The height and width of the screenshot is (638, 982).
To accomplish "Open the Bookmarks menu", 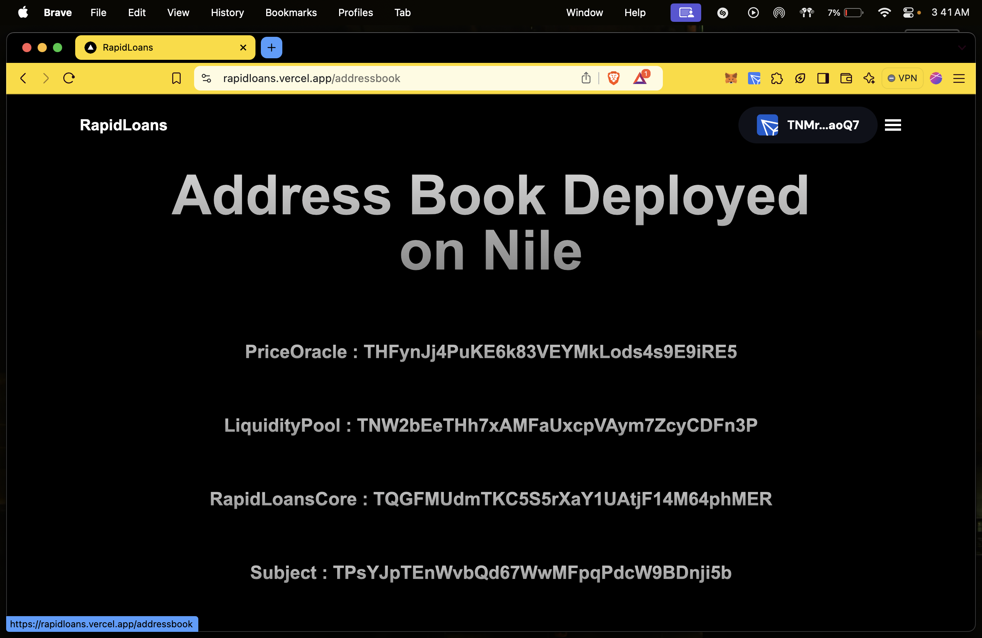I will click(290, 12).
